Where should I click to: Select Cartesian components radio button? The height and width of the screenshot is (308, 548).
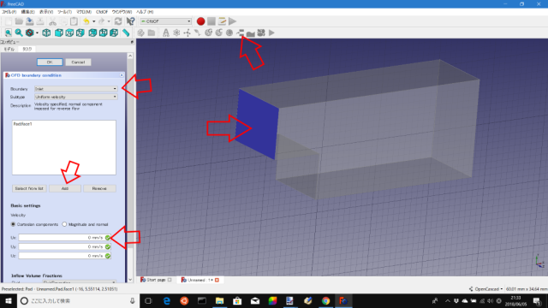pyautogui.click(x=14, y=224)
